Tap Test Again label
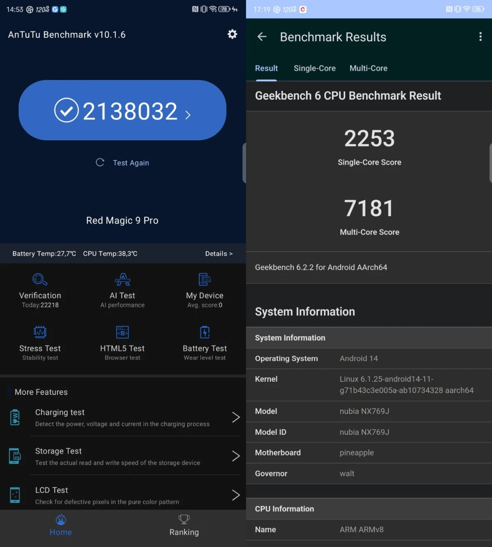Image resolution: width=492 pixels, height=547 pixels. [131, 163]
